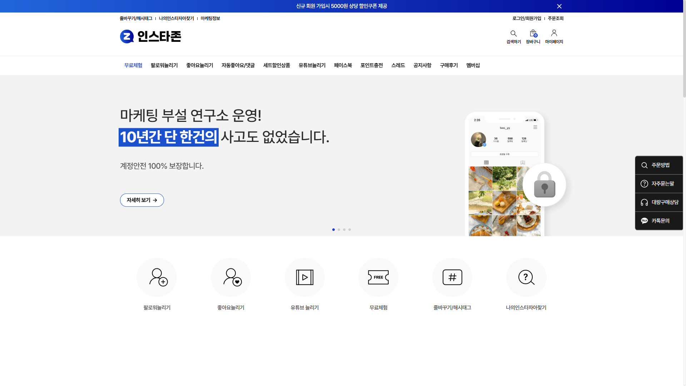Click the FREE ticket trial icon
This screenshot has width=686, height=386.
point(378,277)
